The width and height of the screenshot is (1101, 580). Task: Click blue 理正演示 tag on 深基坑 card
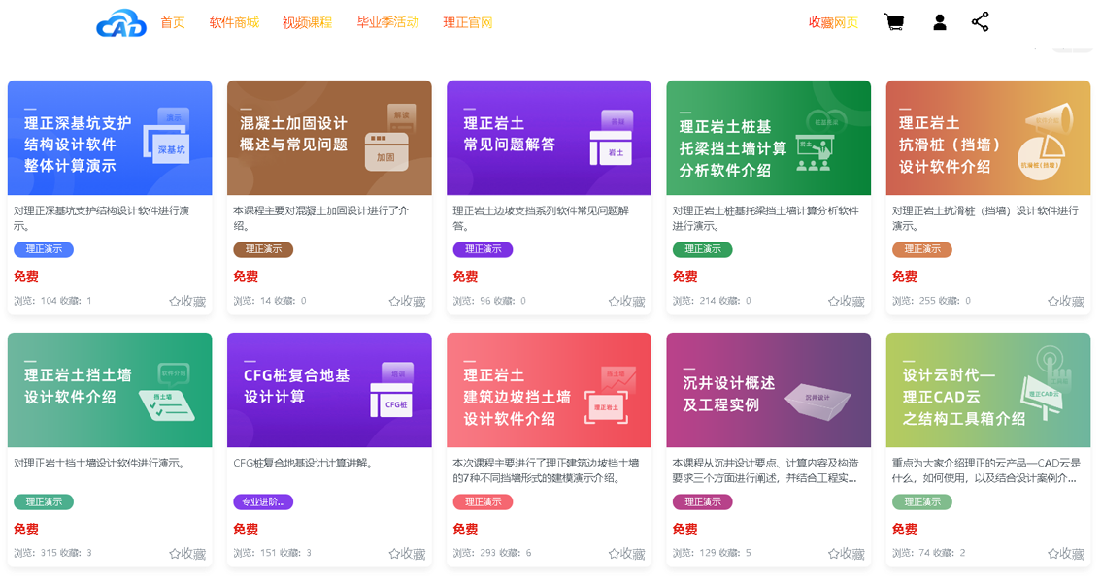(x=44, y=249)
